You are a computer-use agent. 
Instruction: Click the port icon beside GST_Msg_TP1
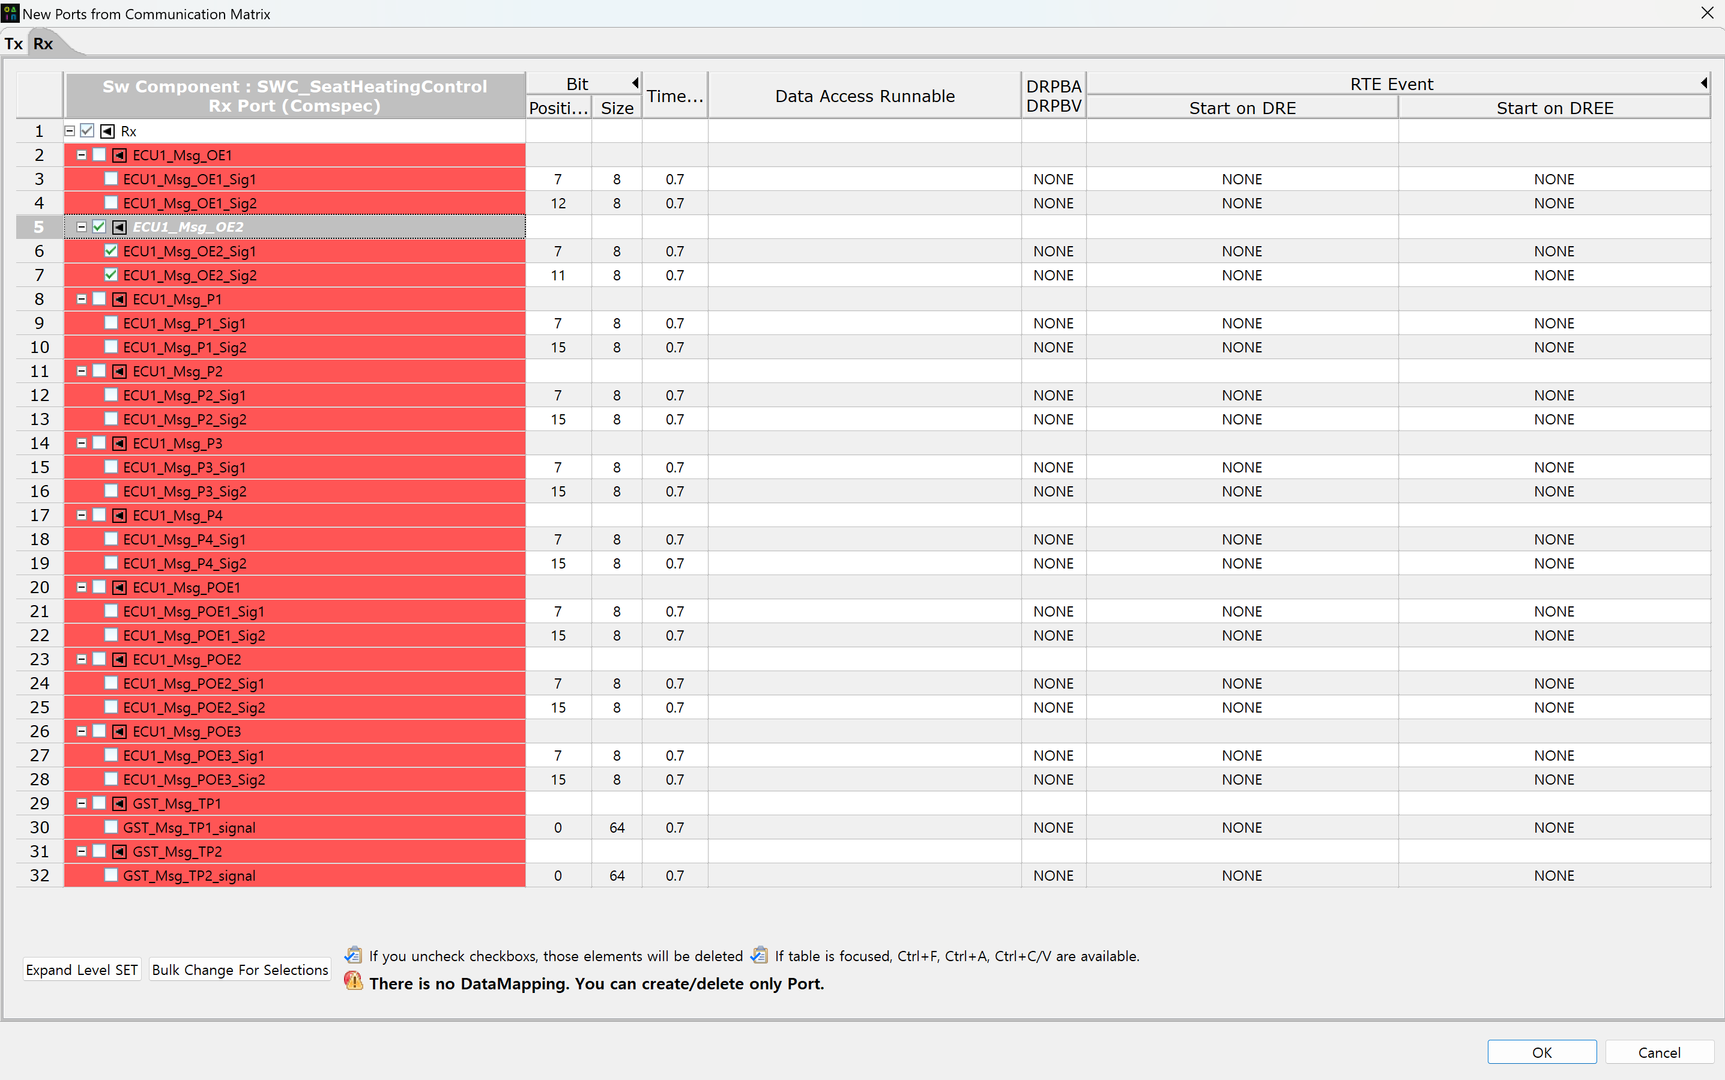119,804
